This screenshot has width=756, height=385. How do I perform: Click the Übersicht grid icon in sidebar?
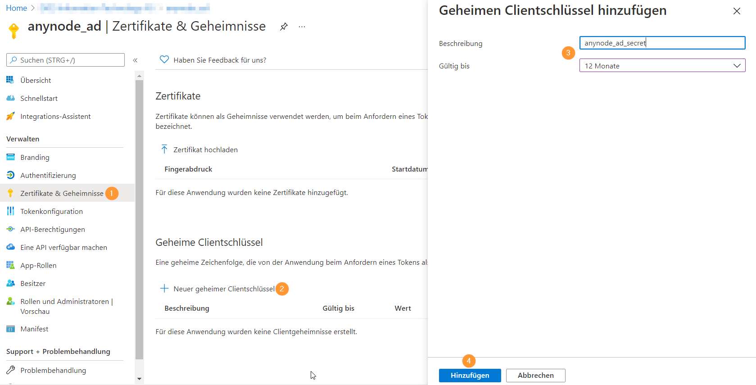(10, 80)
